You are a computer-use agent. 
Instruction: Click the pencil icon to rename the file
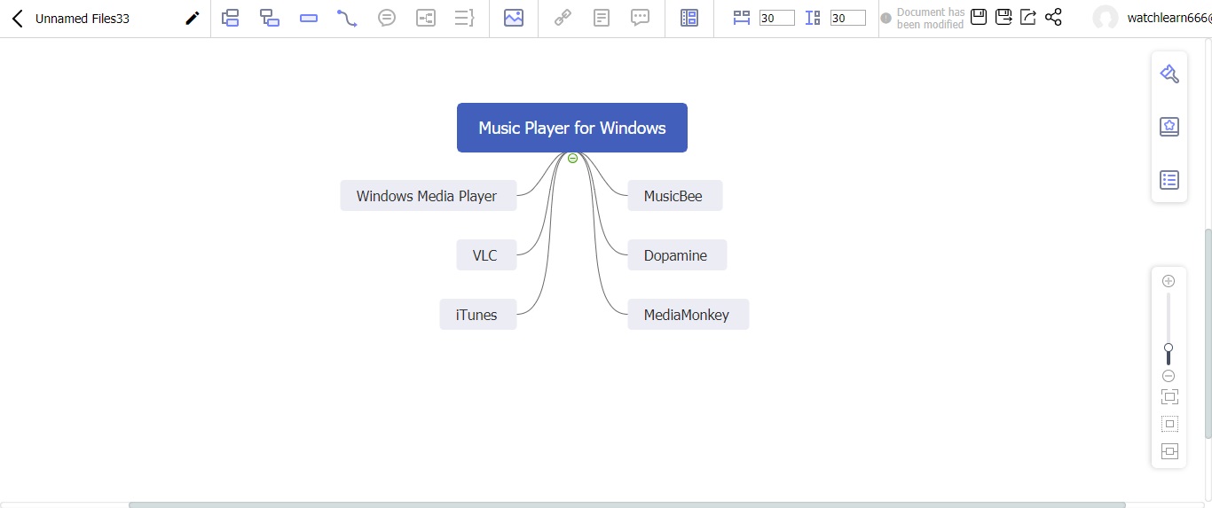pyautogui.click(x=192, y=18)
